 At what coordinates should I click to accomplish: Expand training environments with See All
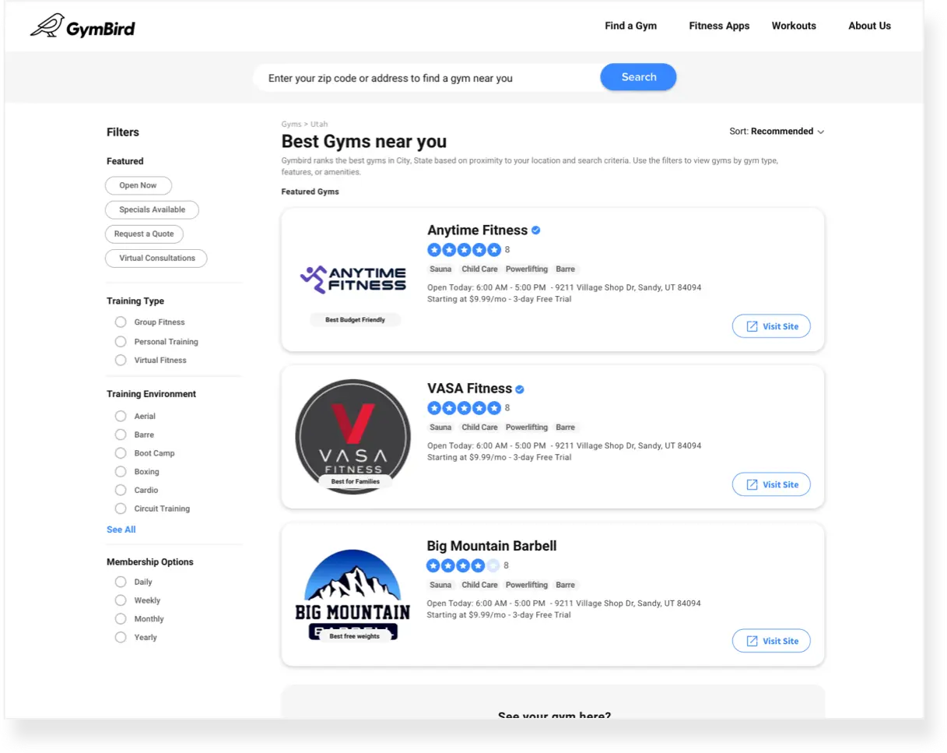pyautogui.click(x=121, y=530)
